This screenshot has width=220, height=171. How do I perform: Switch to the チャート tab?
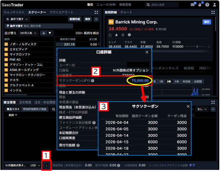pos(126,12)
